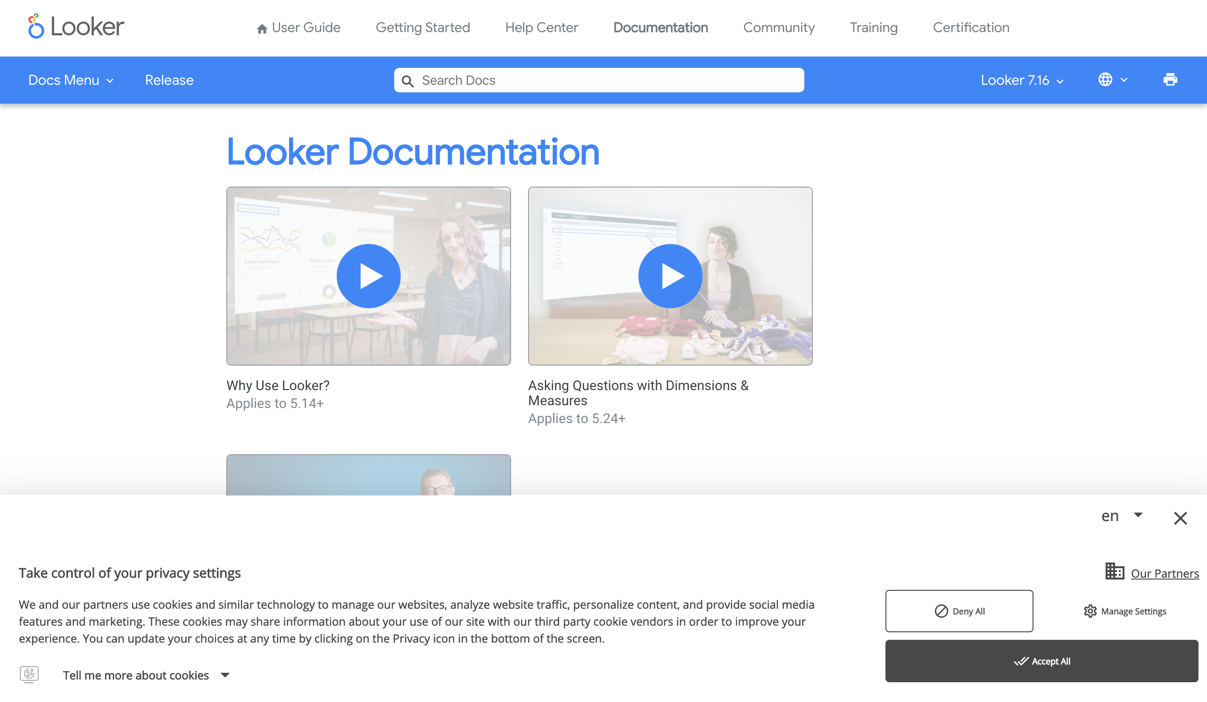
Task: Open the Release link
Action: (169, 80)
